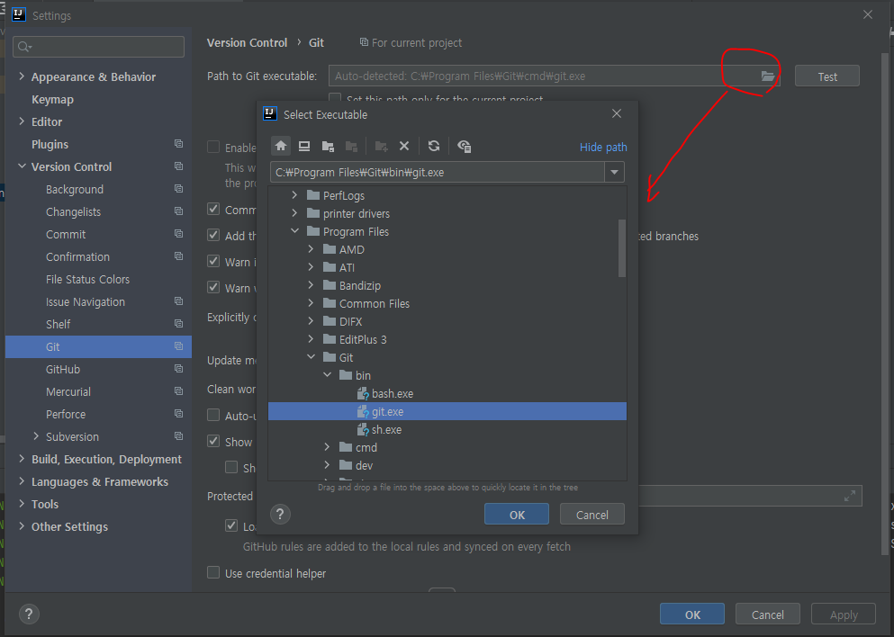The height and width of the screenshot is (637, 894).
Task: Click show hidden files toolbar icon
Action: click(x=464, y=146)
